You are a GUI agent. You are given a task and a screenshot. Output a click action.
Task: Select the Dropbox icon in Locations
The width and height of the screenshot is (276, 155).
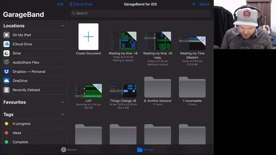[6, 71]
